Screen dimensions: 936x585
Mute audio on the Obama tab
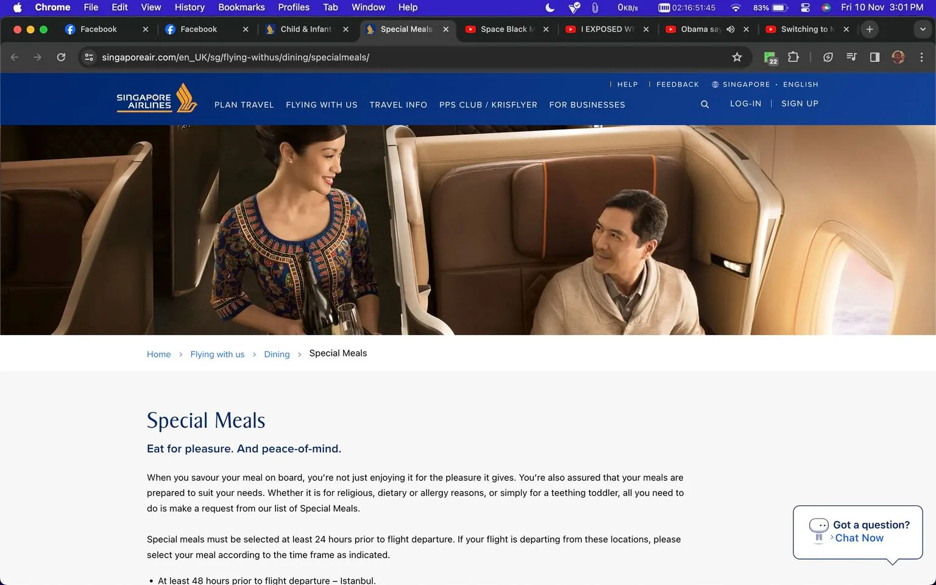tap(730, 29)
